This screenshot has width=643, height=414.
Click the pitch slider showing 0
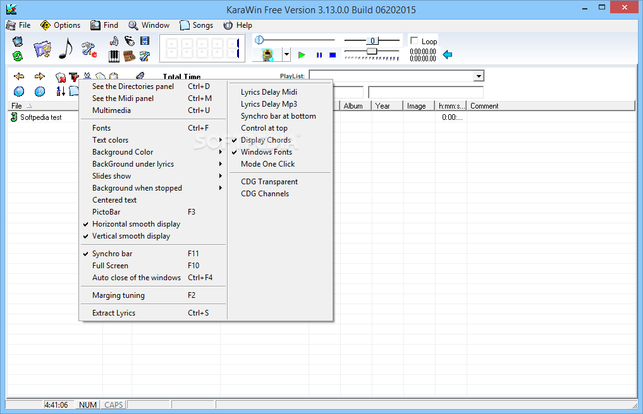point(372,40)
